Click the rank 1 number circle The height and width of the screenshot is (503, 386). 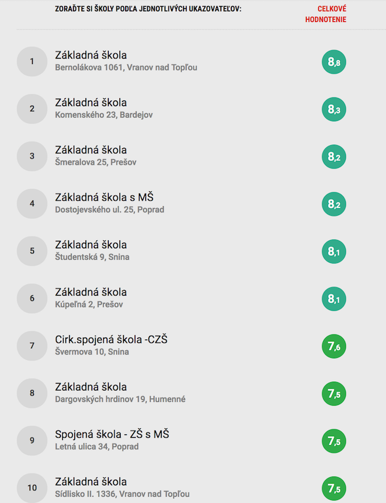(x=32, y=61)
